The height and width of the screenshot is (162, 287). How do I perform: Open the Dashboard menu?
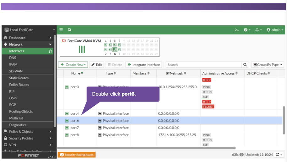tap(28, 38)
